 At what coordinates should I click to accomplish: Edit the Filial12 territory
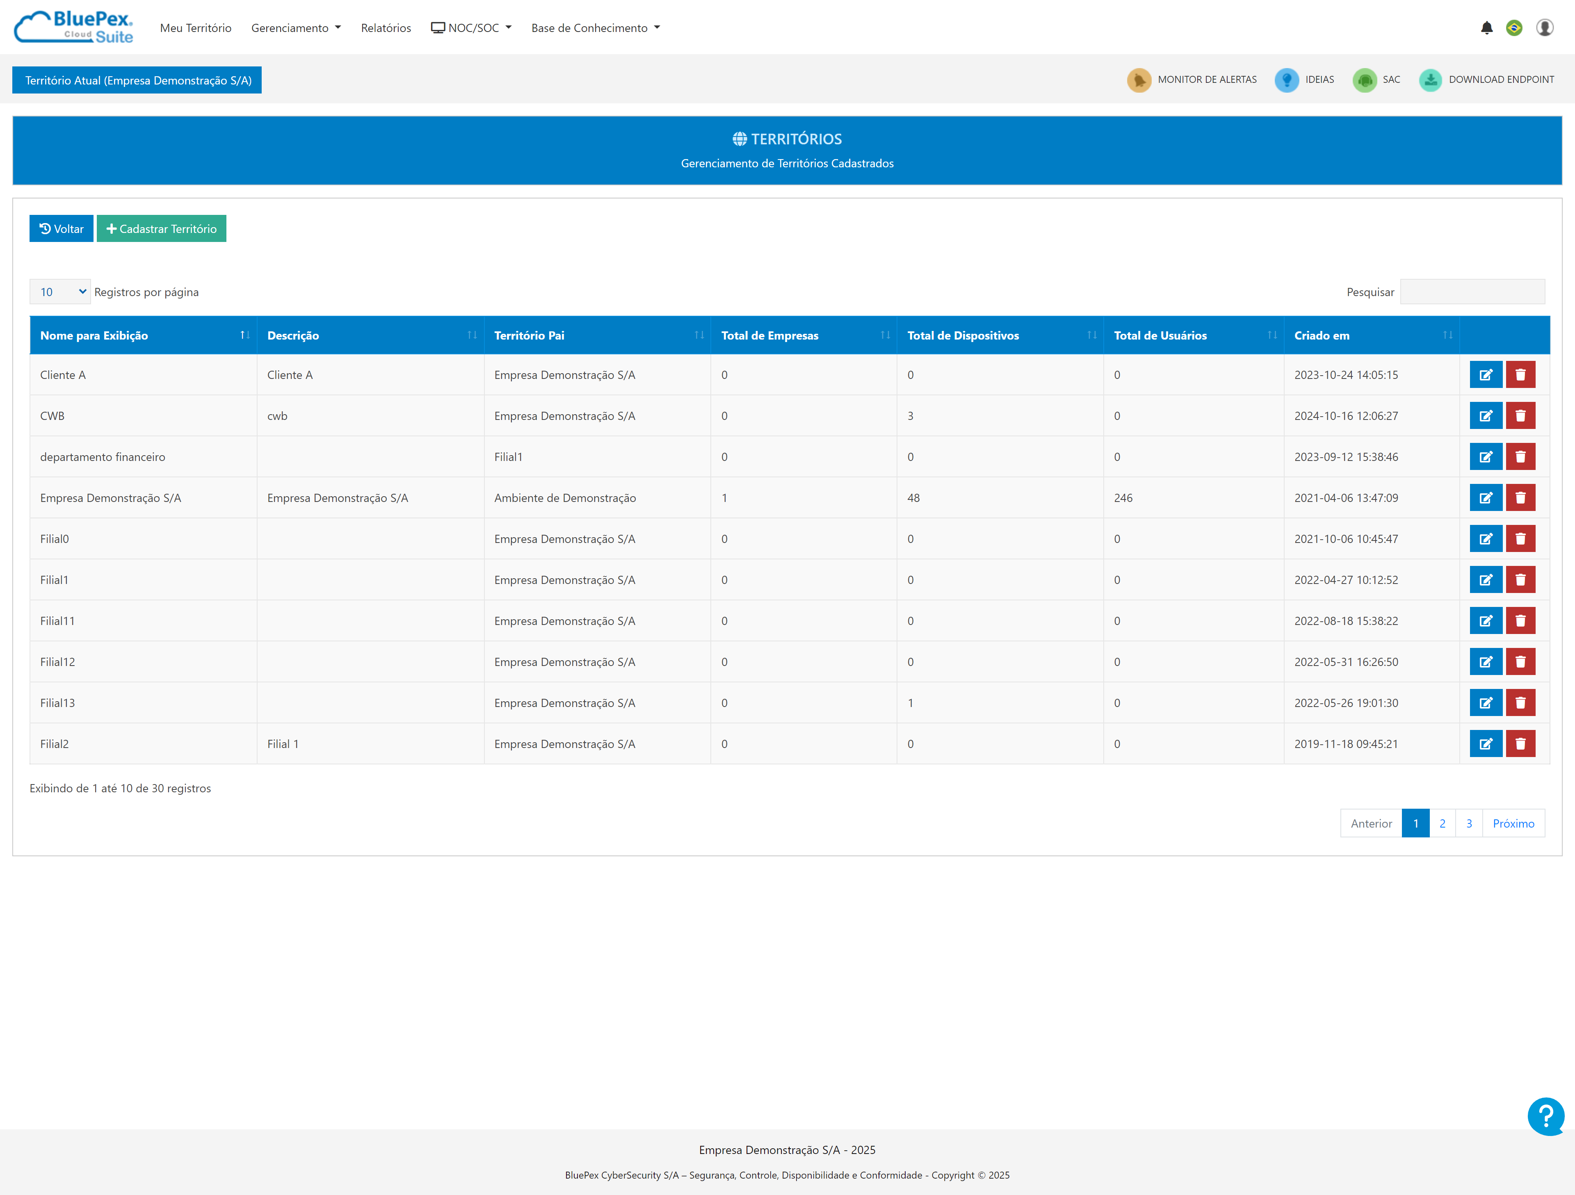pos(1485,661)
